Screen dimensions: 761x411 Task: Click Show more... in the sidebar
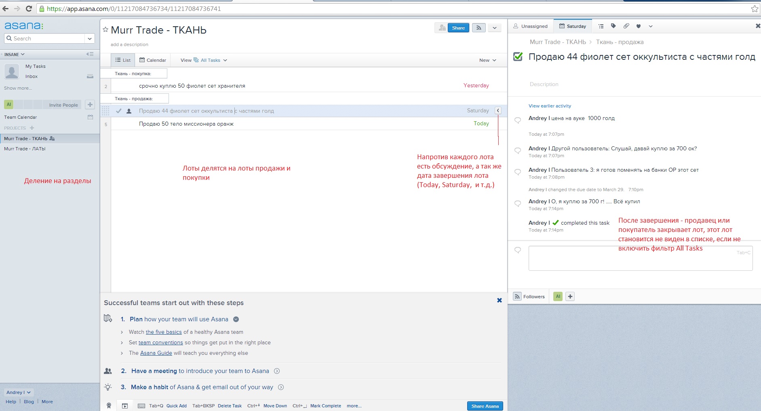18,88
